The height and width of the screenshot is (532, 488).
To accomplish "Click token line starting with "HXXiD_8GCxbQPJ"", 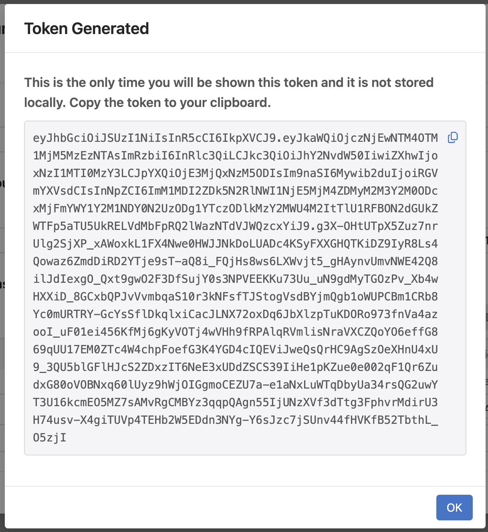I will (x=235, y=297).
